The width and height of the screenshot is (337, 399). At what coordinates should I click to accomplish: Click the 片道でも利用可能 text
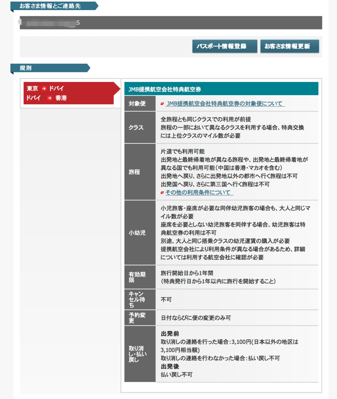(183, 152)
